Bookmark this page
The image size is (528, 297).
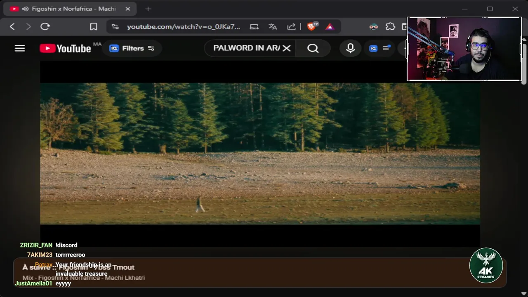pos(94,27)
